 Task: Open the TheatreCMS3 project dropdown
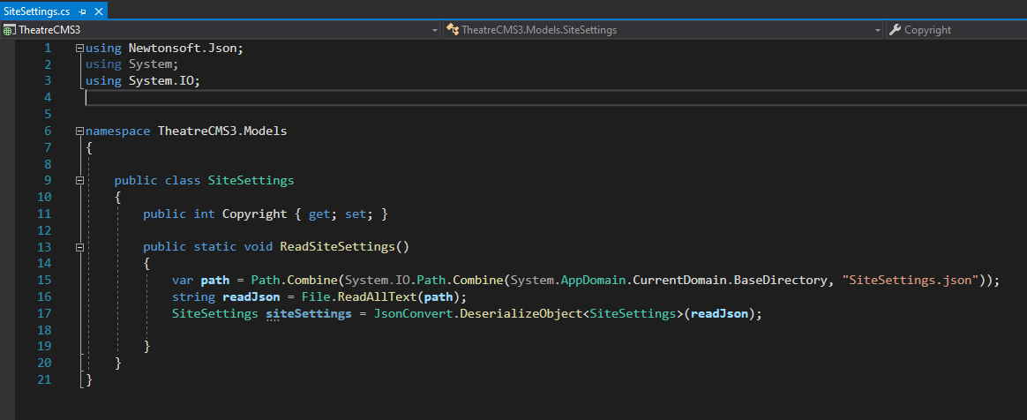(x=436, y=30)
